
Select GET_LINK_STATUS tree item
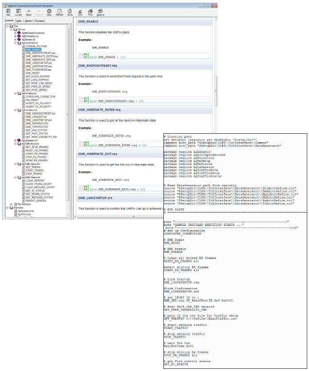point(36,130)
